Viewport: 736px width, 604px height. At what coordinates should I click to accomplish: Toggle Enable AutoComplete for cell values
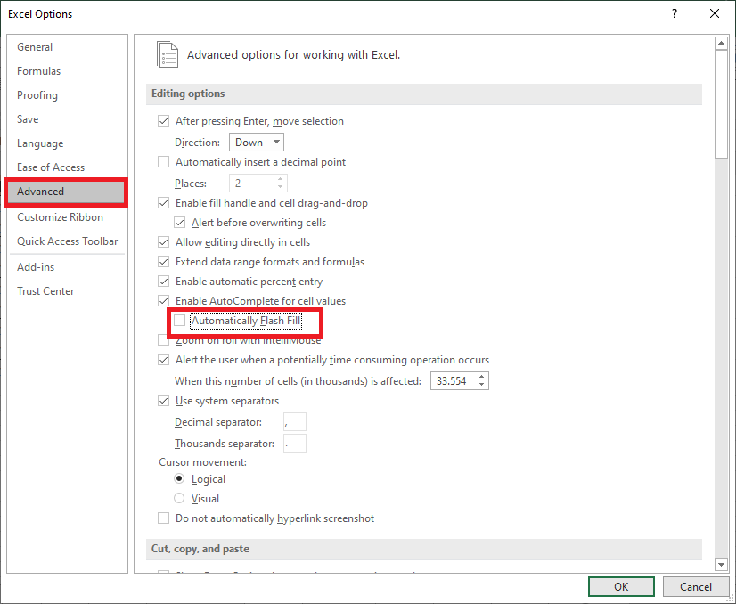point(163,301)
